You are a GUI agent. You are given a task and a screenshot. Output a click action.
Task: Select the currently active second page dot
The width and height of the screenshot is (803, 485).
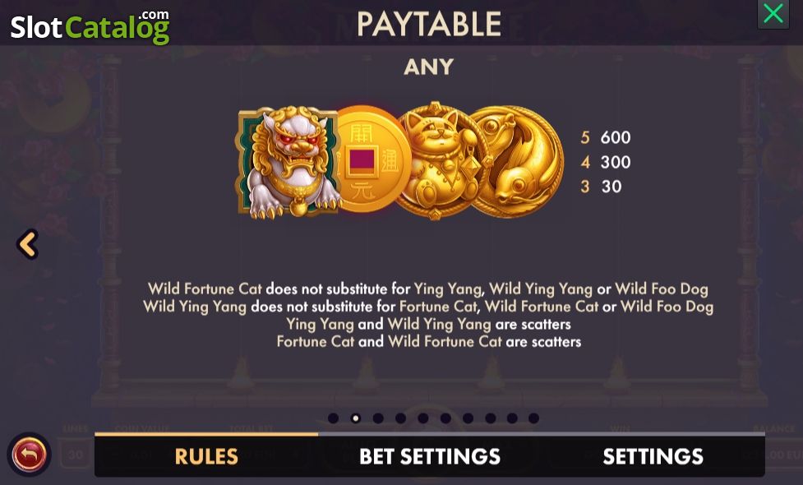pos(355,418)
